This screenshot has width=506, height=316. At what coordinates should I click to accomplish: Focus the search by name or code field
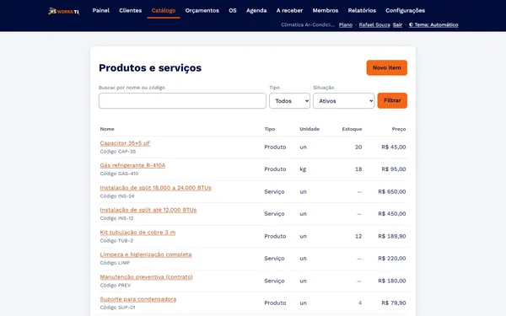coord(182,100)
